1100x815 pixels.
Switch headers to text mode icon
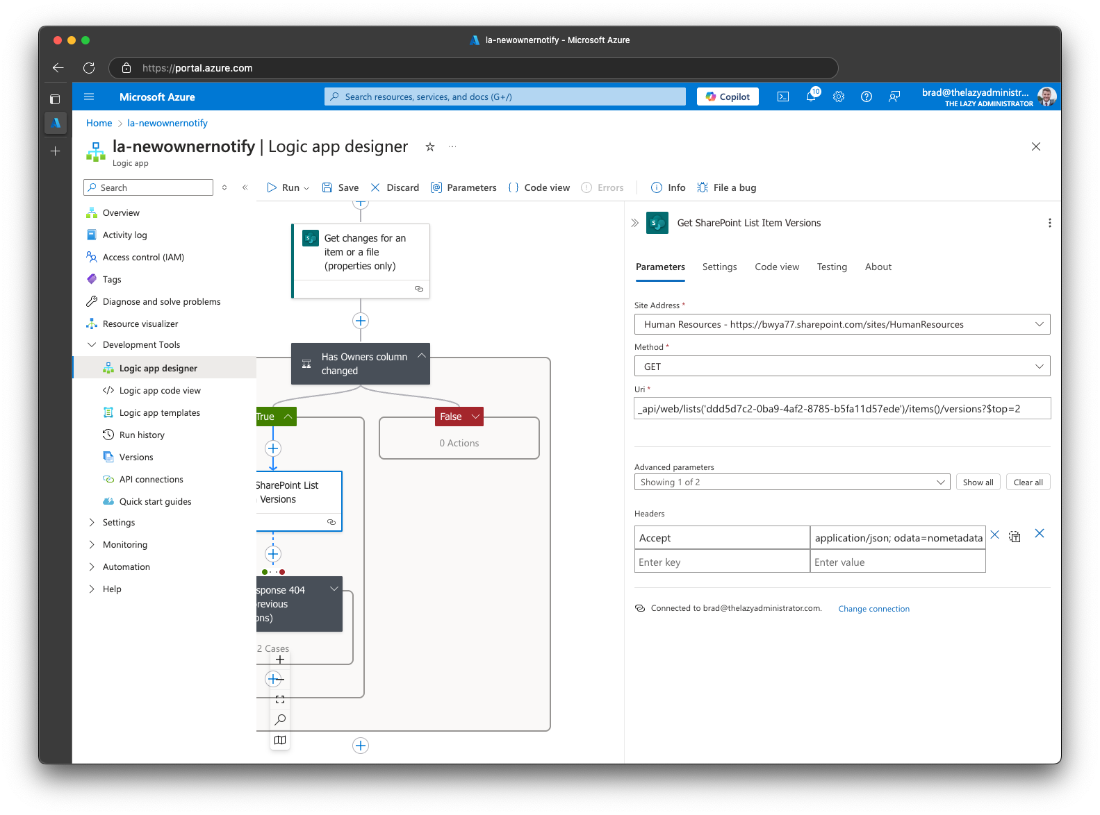pos(1015,537)
